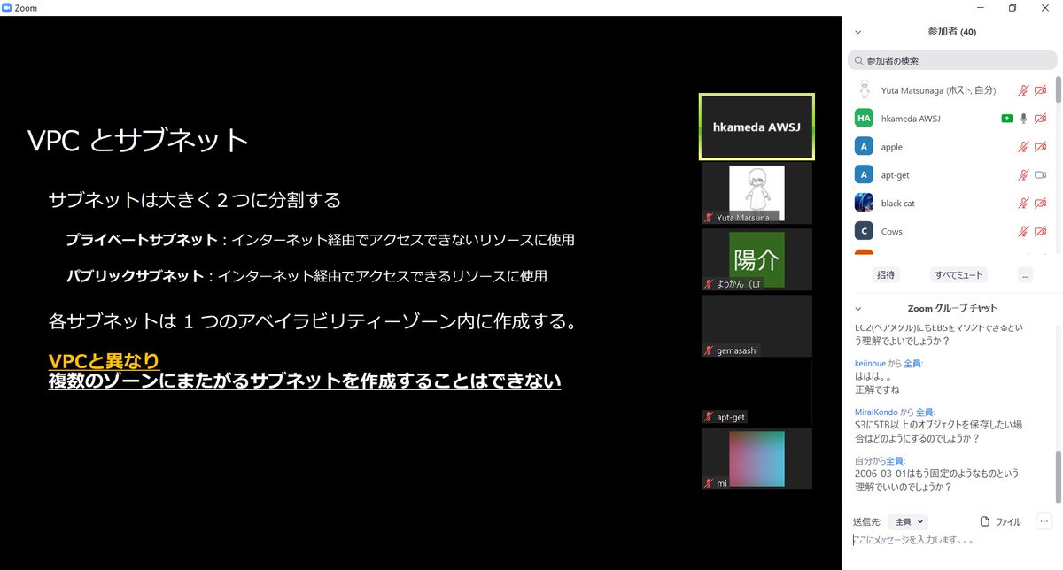
Task: Click apple's blue A avatar
Action: tap(864, 147)
